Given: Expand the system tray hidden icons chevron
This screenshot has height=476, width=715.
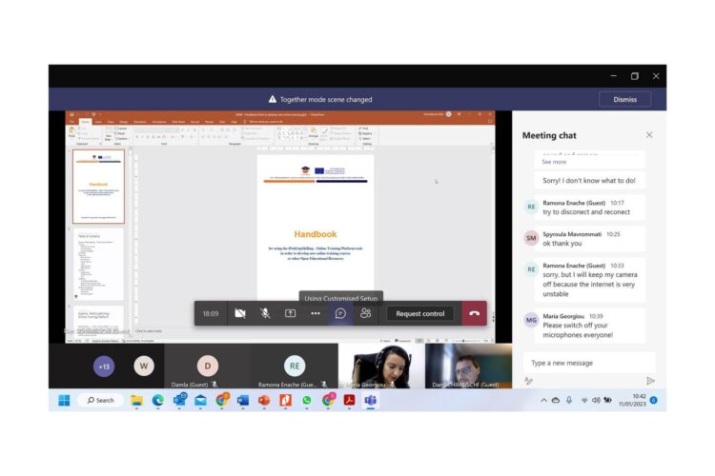Looking at the screenshot, I should (x=543, y=401).
